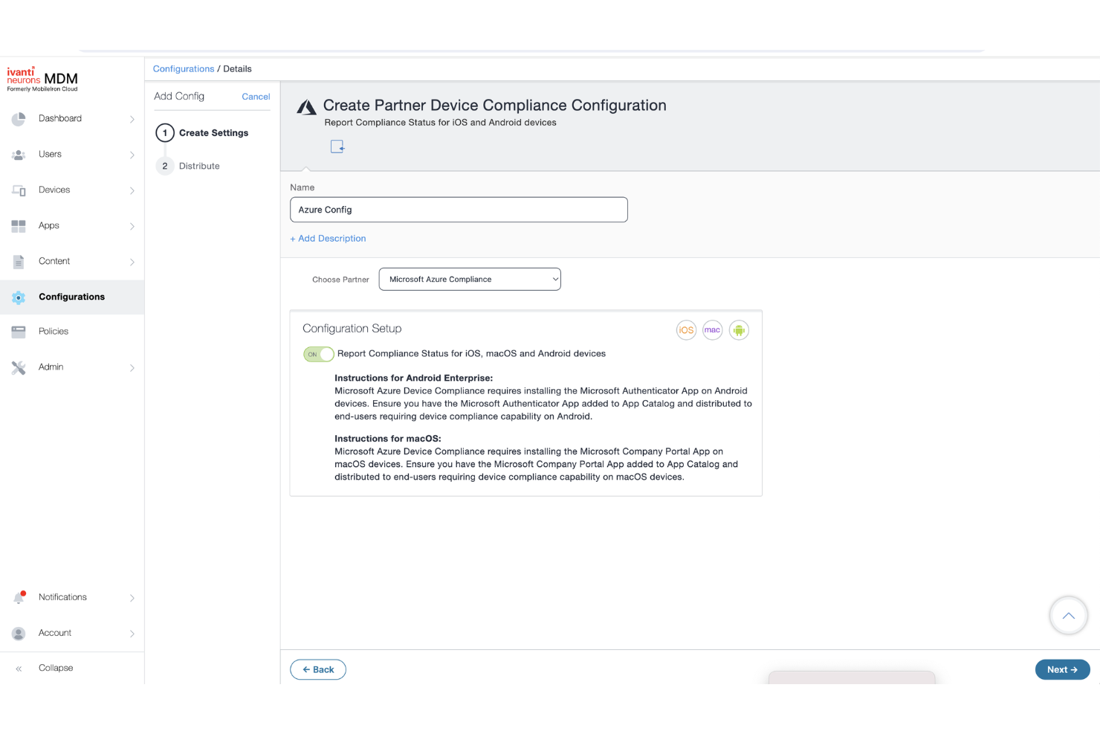This screenshot has width=1100, height=734.
Task: Expand the Account menu chevron
Action: pos(132,634)
